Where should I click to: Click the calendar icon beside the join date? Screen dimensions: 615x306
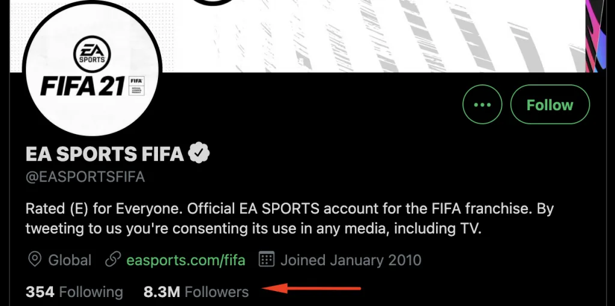(x=267, y=260)
